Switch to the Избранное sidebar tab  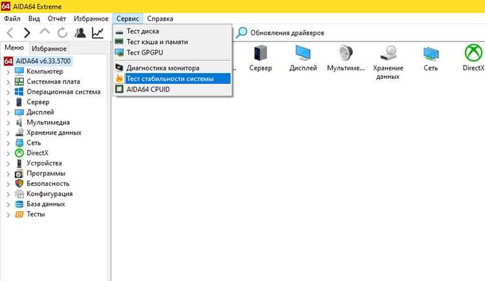coord(49,48)
